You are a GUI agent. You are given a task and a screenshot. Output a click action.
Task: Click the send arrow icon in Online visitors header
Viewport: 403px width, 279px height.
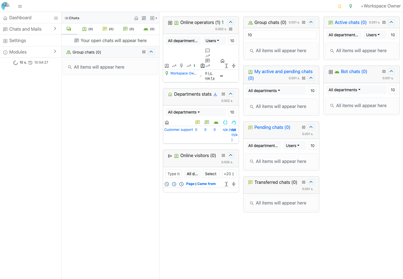coord(170,156)
